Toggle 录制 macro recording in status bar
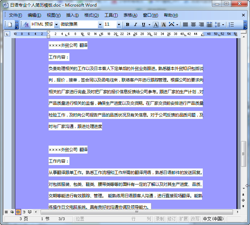 (160, 219)
